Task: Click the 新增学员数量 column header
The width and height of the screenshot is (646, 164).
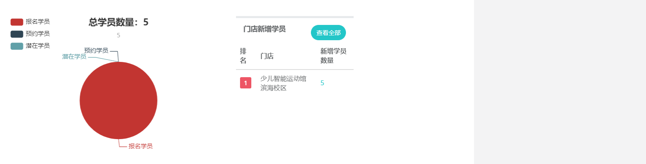Action: [333, 56]
